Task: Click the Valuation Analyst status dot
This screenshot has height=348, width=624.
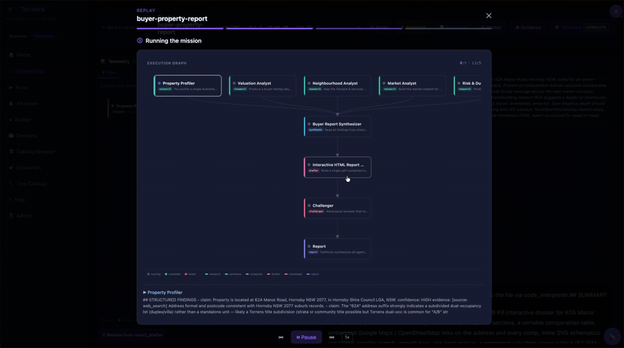Action: point(234,83)
